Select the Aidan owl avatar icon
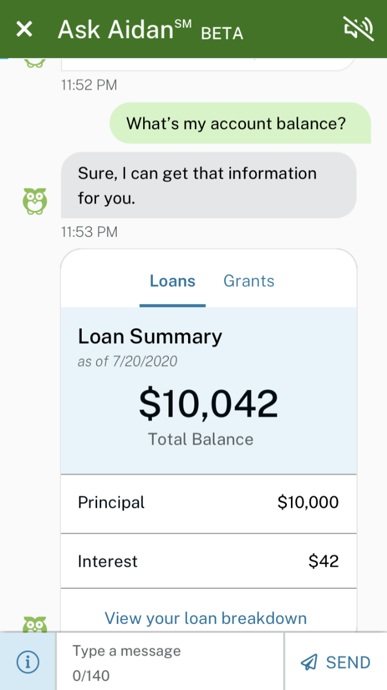Screen dimensions: 387x690 36,201
